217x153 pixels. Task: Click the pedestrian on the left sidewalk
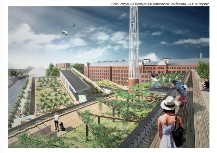pyautogui.click(x=20, y=113)
